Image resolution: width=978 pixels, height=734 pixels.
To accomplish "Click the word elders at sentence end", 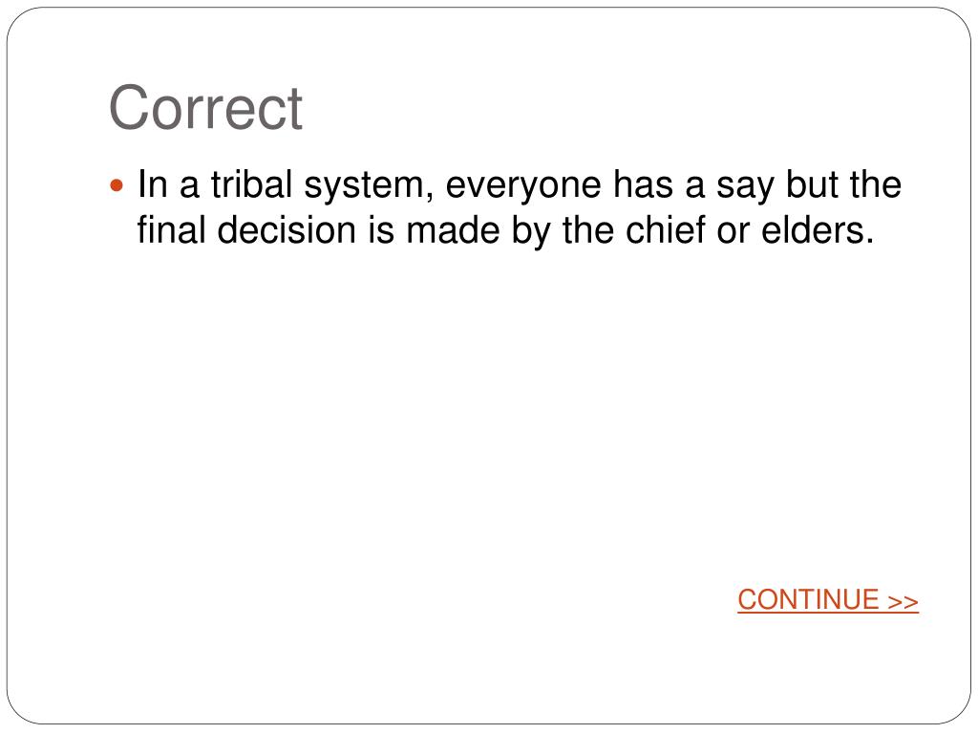I will 818,229.
